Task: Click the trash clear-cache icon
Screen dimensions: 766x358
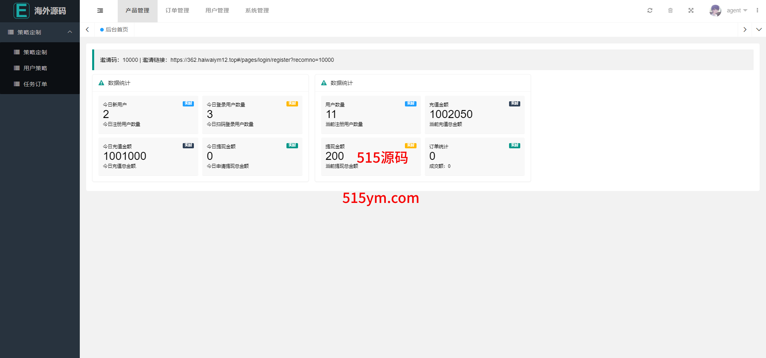Action: 670,11
